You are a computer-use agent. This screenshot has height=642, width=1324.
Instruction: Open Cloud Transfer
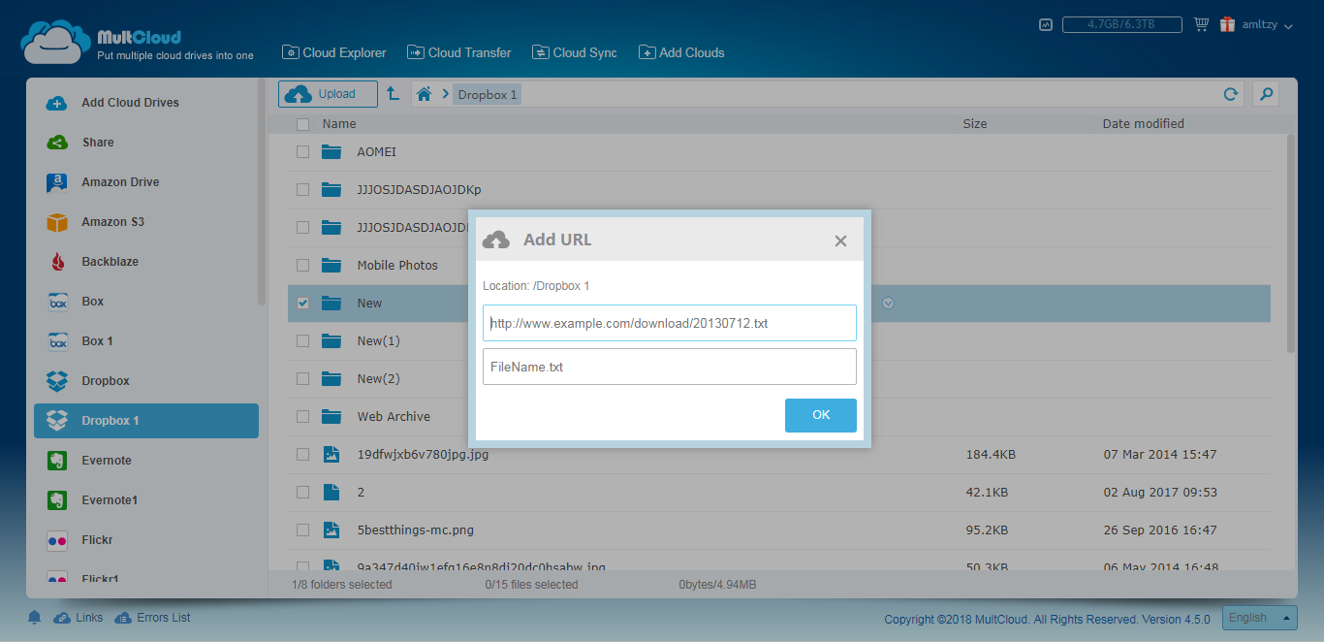pos(459,52)
